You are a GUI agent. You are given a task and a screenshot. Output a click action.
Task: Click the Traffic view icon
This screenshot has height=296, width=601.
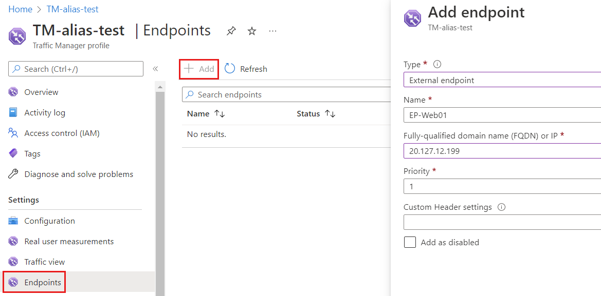(13, 262)
